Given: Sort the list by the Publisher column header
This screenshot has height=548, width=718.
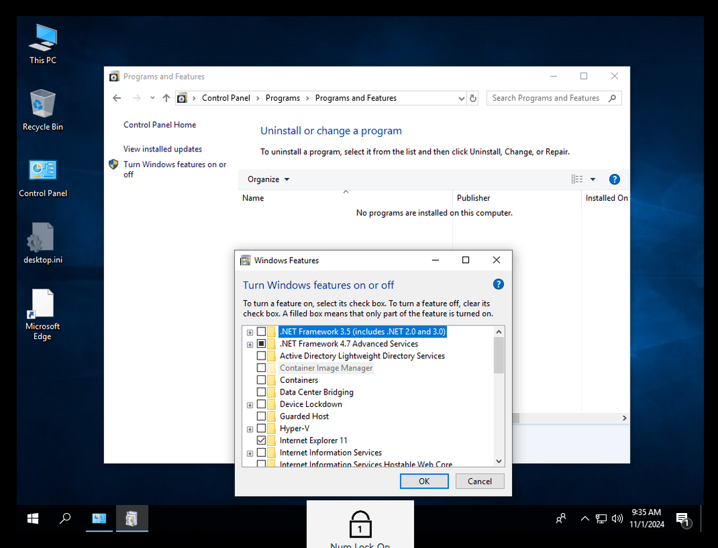Looking at the screenshot, I should point(517,198).
